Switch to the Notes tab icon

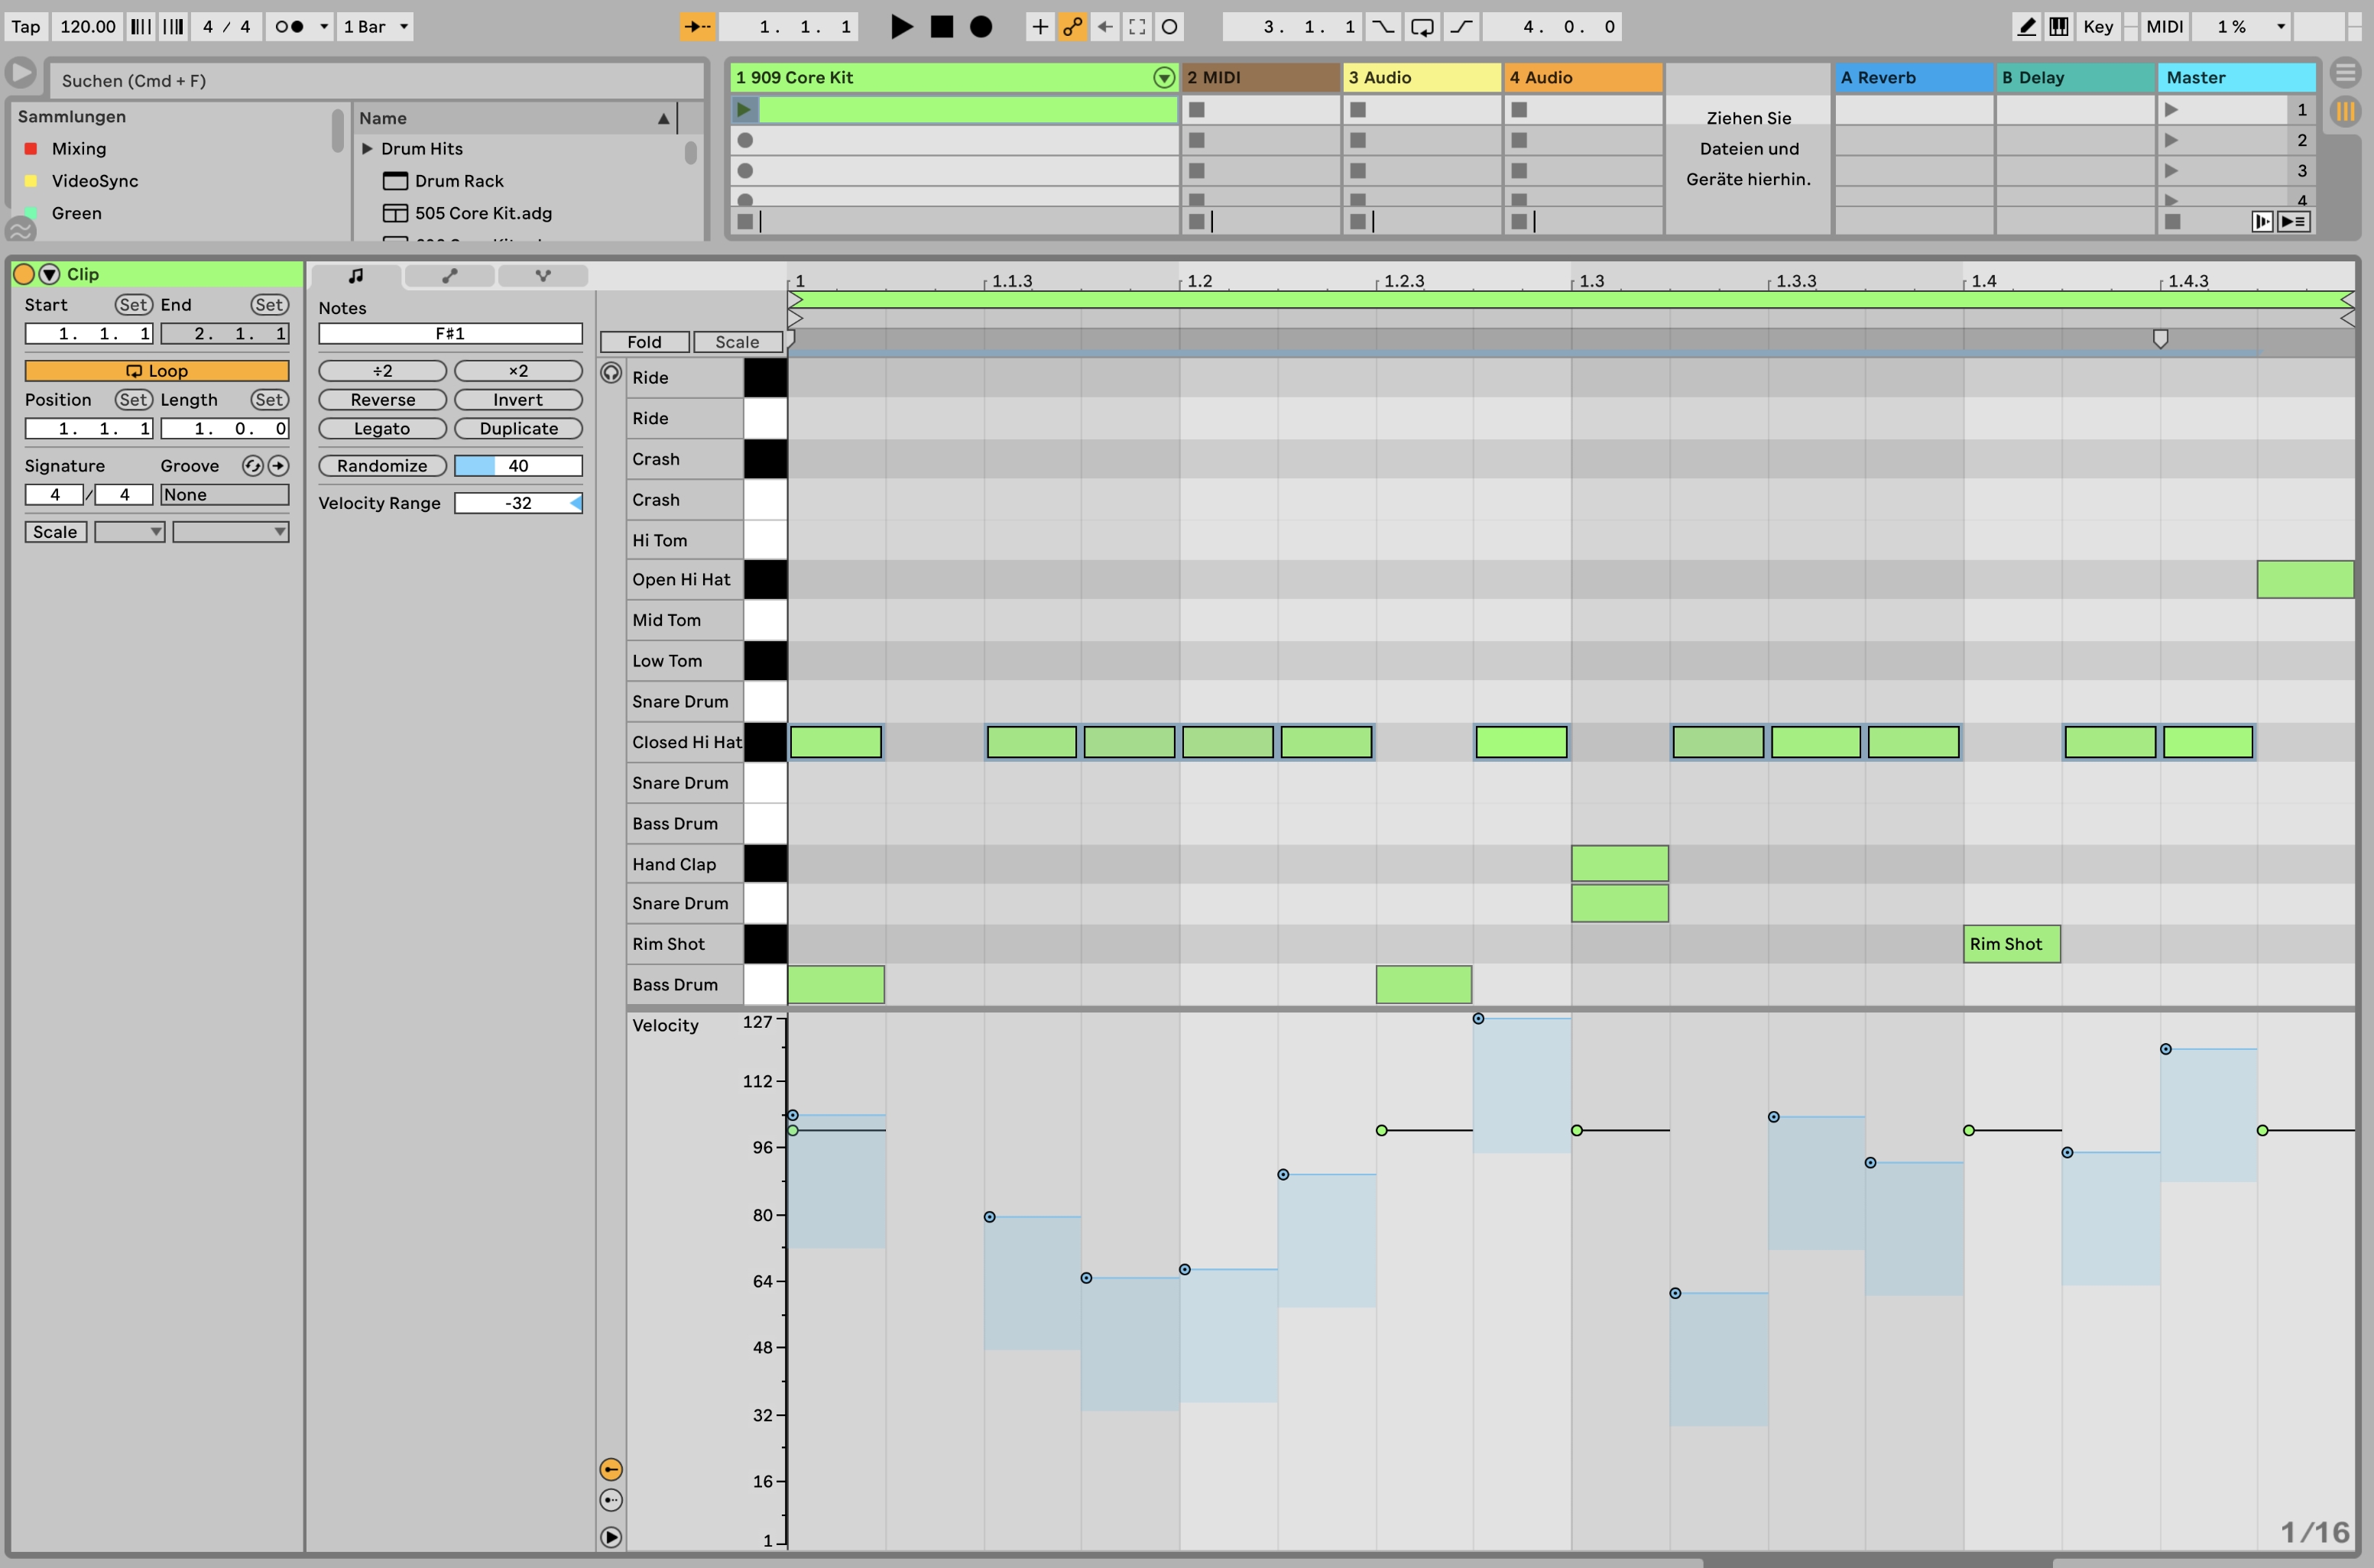(x=355, y=275)
